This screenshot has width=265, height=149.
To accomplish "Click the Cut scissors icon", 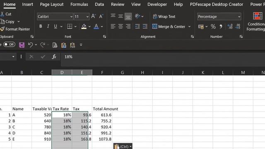I will click(x=2, y=14).
